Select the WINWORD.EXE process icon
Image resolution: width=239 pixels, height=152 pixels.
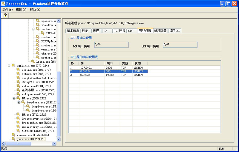coord(18,131)
